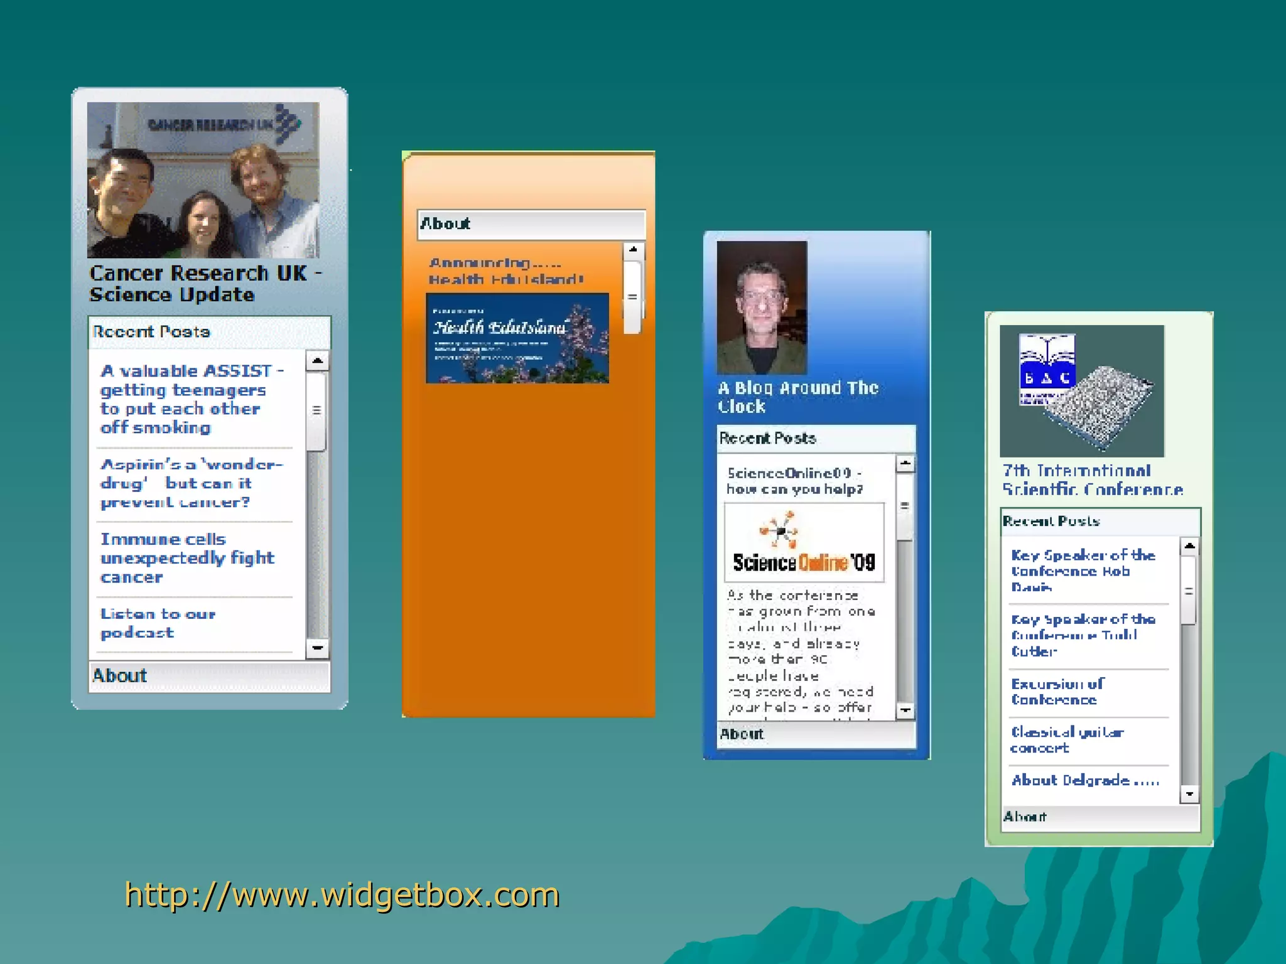Open the Recent Posts tab in Cancer Research widget

[209, 332]
